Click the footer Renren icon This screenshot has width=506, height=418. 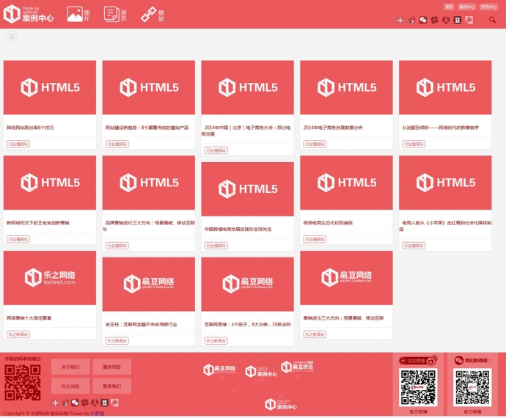95,403
